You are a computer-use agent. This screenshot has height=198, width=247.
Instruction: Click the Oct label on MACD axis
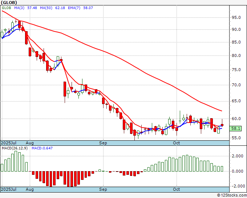click(x=177, y=189)
